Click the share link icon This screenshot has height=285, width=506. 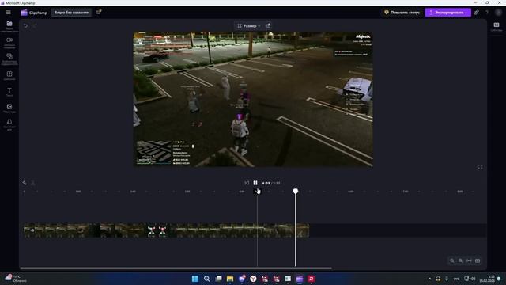(477, 13)
